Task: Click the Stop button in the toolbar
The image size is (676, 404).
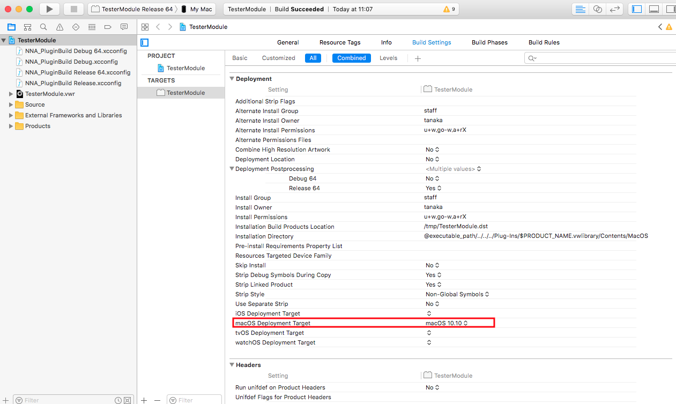Action: pyautogui.click(x=74, y=9)
